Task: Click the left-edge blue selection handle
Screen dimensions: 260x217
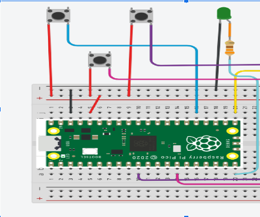Action: [1, 109]
